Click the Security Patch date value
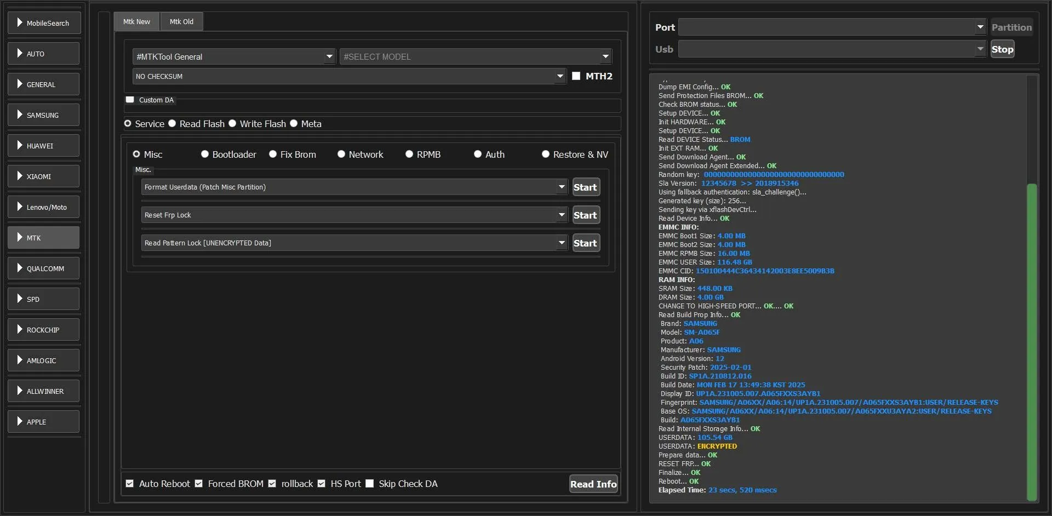This screenshot has height=516, width=1052. coord(731,368)
